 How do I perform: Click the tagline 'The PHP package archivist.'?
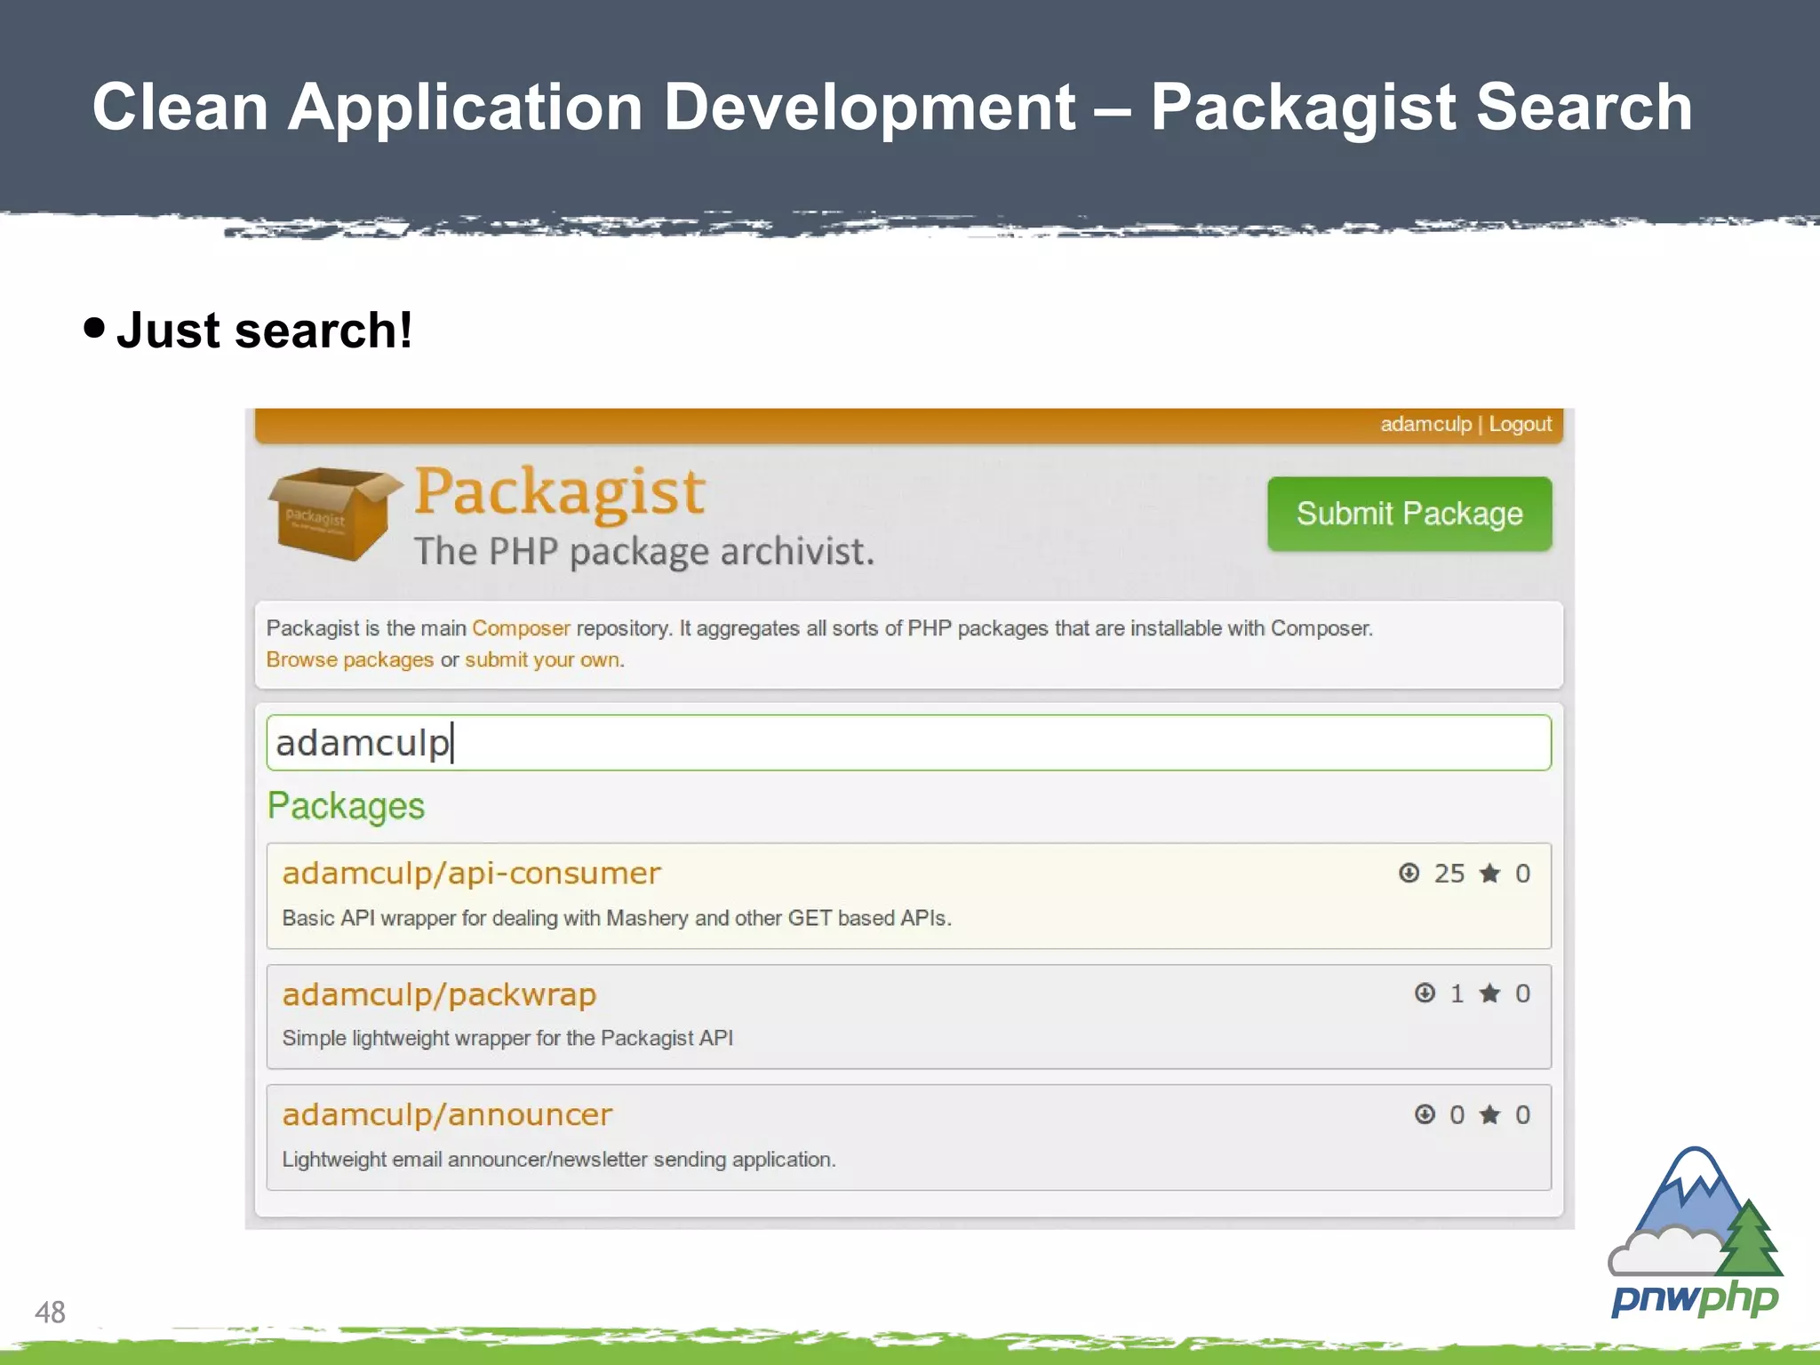[x=644, y=552]
